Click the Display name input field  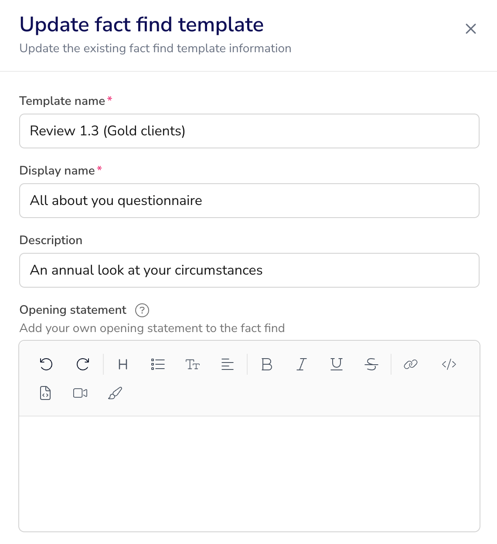249,201
